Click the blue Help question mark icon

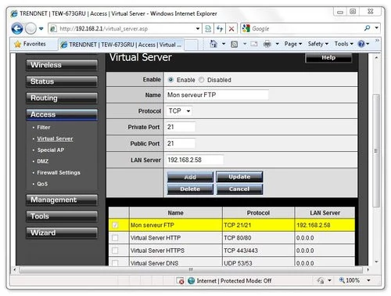[x=361, y=44]
